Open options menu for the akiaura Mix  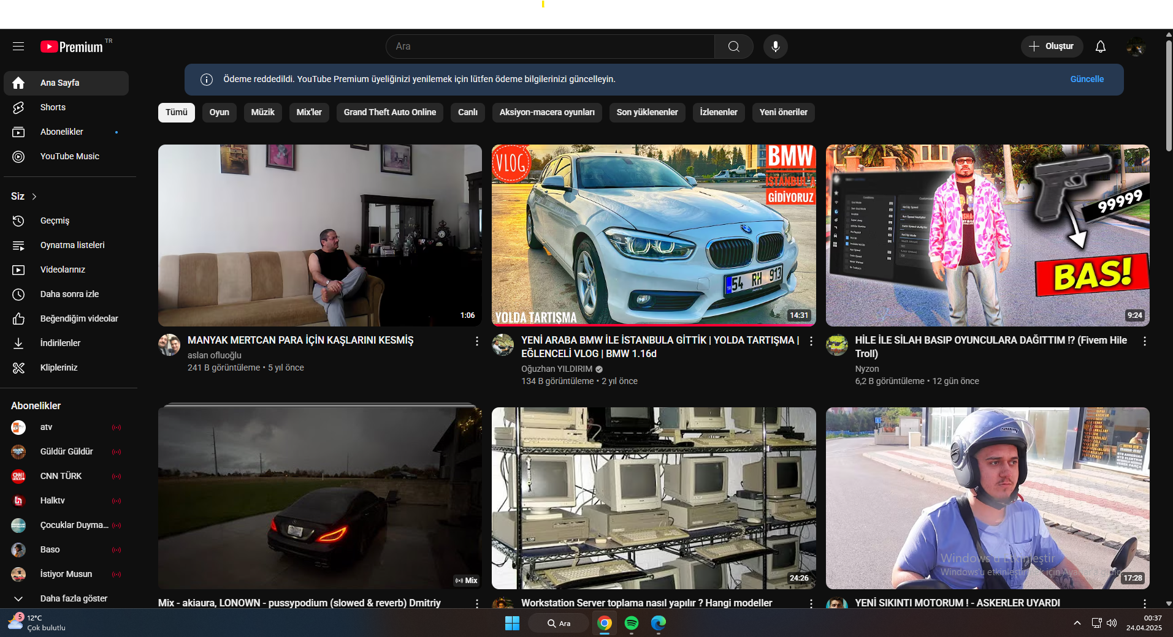477,603
